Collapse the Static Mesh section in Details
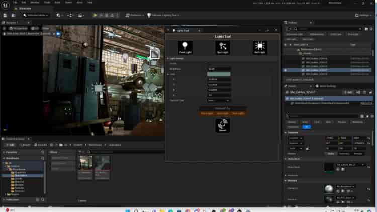 coord(286,159)
